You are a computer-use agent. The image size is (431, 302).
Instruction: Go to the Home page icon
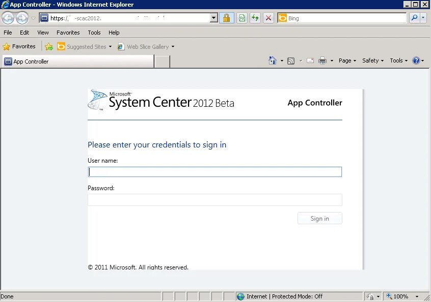pos(273,61)
